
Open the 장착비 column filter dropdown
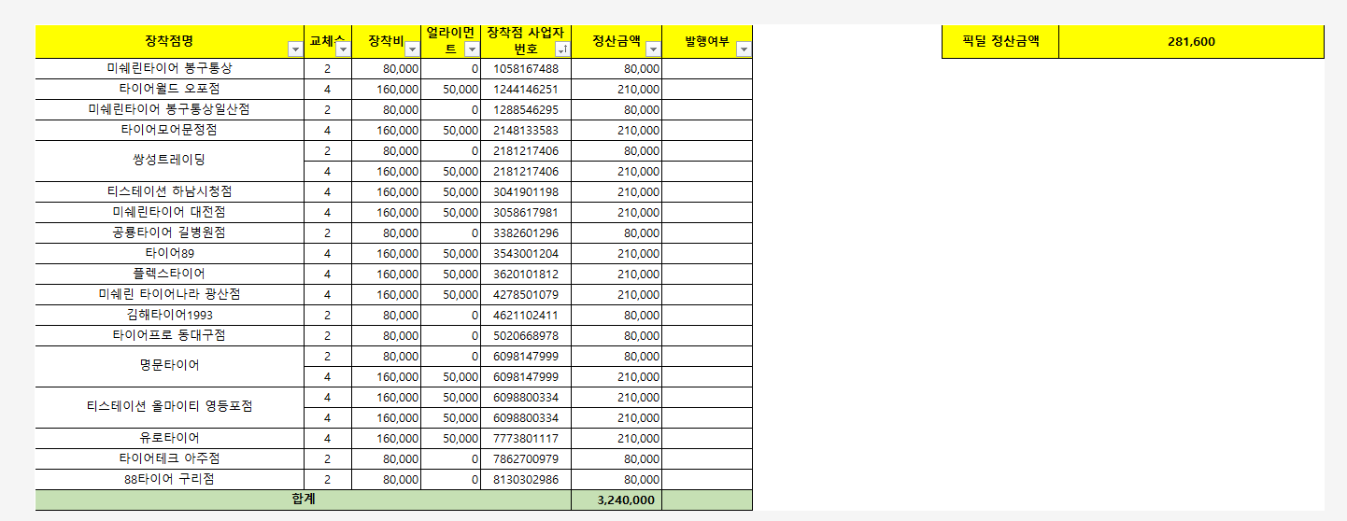point(411,49)
